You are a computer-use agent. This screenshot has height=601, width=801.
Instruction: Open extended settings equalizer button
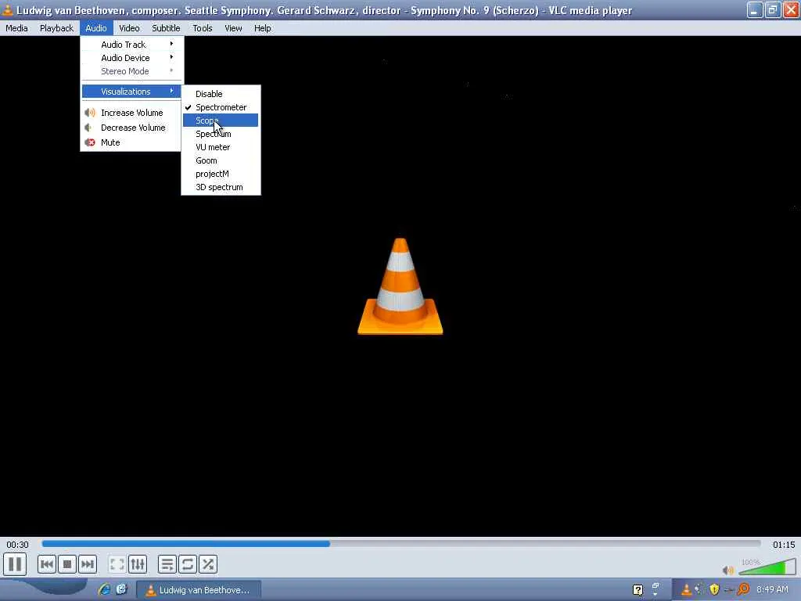coord(138,564)
